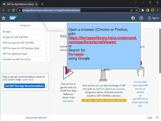
Task: Click the SAP home icon
Action: pyautogui.click(x=4, y=18)
